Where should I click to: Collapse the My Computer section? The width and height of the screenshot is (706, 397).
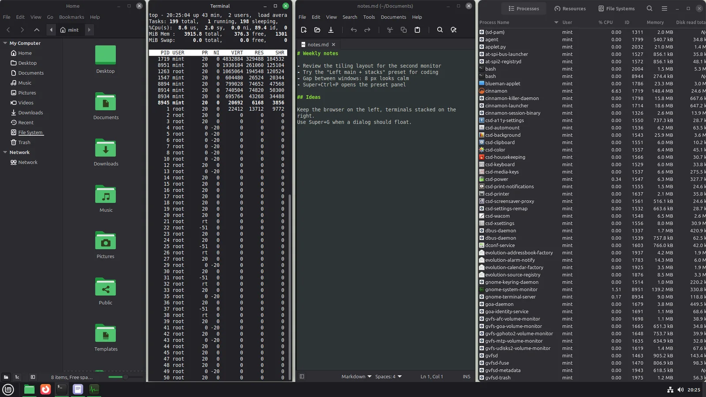[5, 43]
